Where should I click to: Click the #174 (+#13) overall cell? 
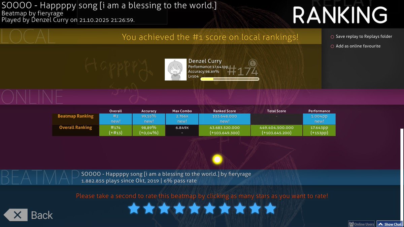tap(115, 130)
